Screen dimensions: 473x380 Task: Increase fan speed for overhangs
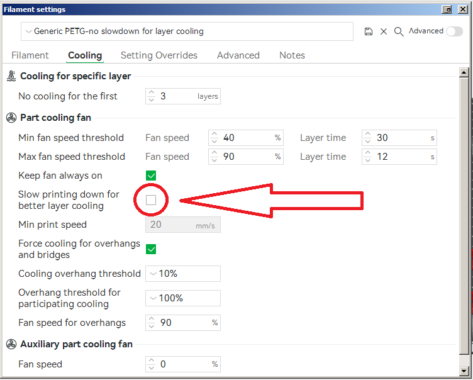152,319
